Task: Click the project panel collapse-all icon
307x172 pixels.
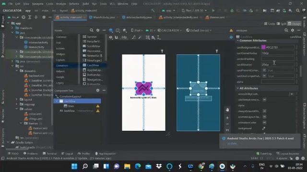Action: tap(36, 17)
